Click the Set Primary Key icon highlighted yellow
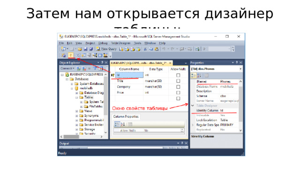 pos(71,55)
